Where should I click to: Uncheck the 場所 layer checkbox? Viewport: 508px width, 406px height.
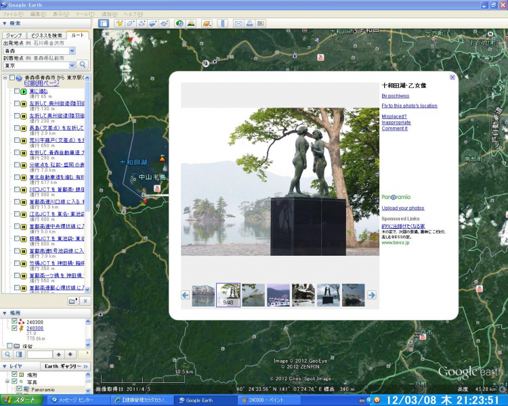click(14, 375)
